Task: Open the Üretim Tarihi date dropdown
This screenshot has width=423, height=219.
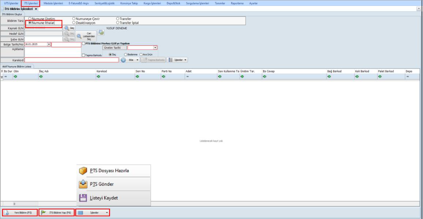Action: [x=155, y=48]
